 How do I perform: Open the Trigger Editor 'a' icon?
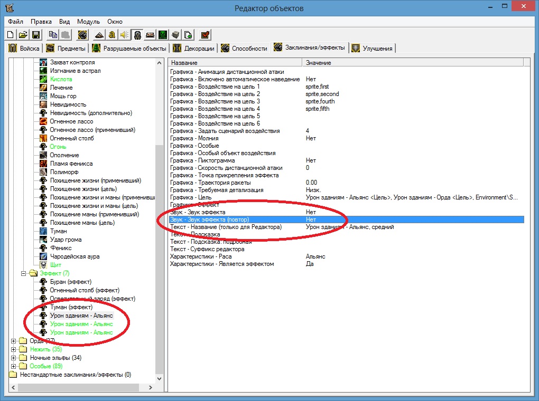111,35
